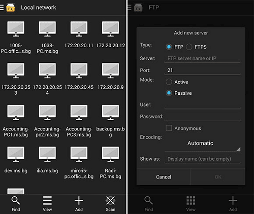Select the FTPS type radio button
The height and width of the screenshot is (214, 254).
[189, 47]
